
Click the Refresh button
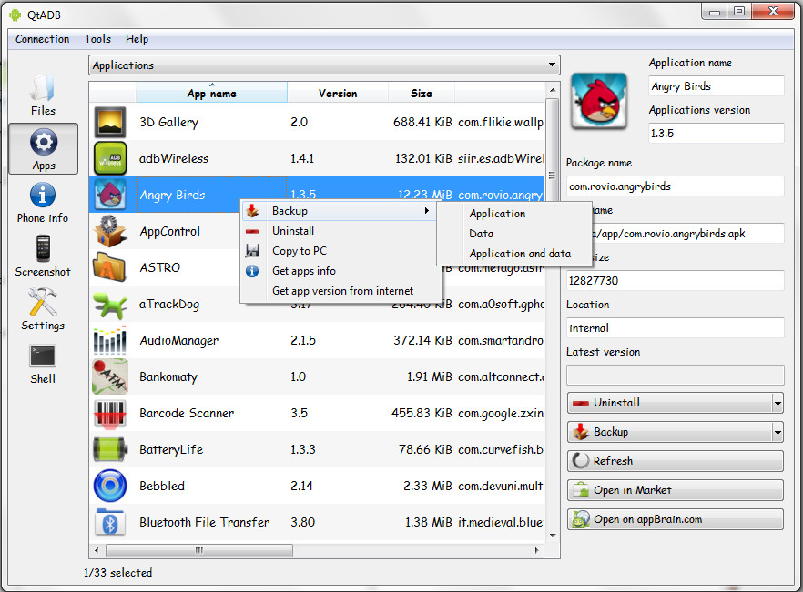tap(676, 461)
